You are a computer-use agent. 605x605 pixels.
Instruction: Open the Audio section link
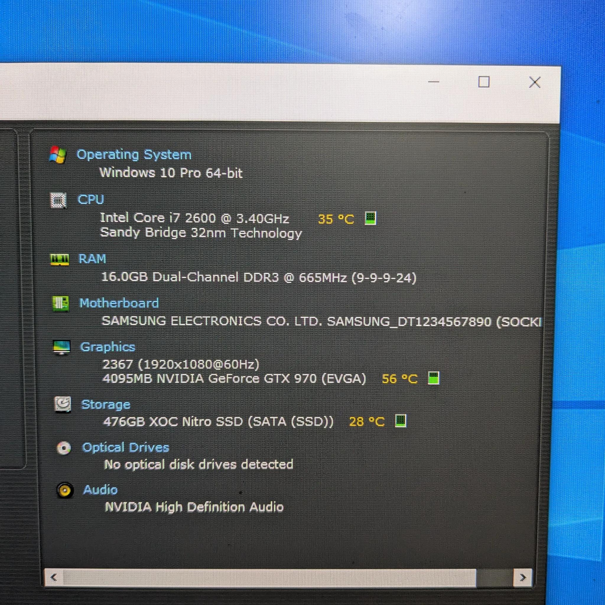click(100, 490)
